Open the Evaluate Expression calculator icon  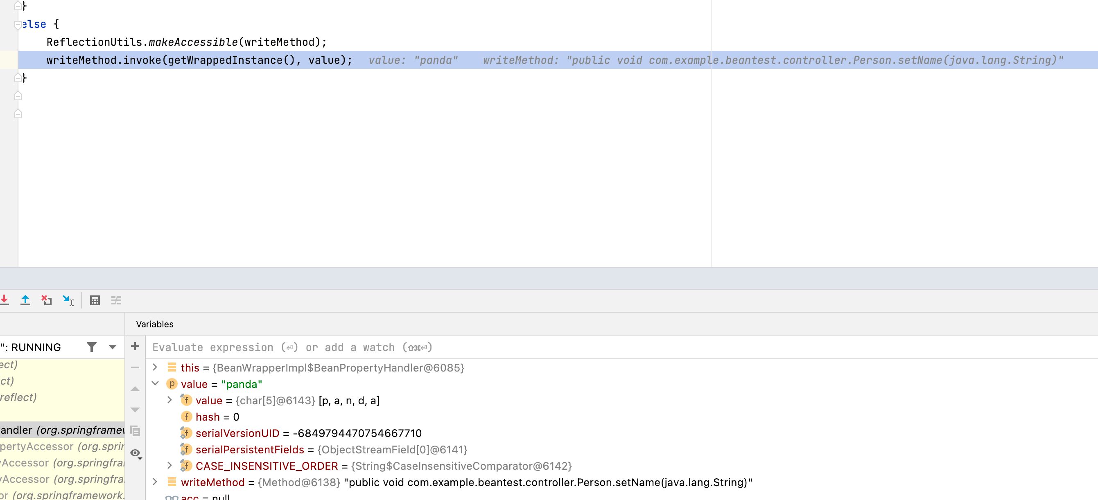point(95,301)
